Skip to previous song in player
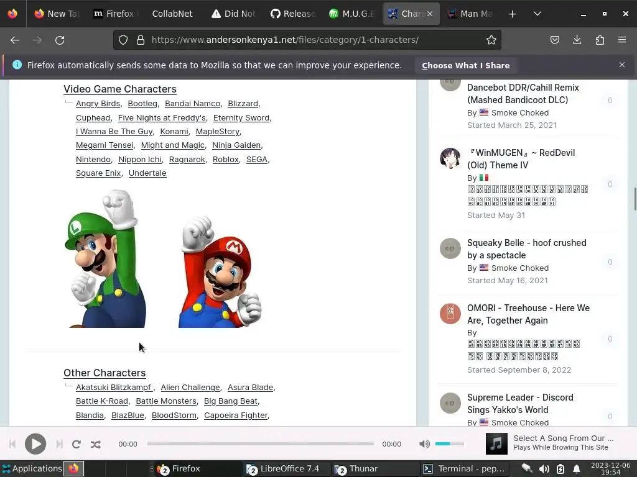This screenshot has width=637, height=477. pyautogui.click(x=12, y=444)
